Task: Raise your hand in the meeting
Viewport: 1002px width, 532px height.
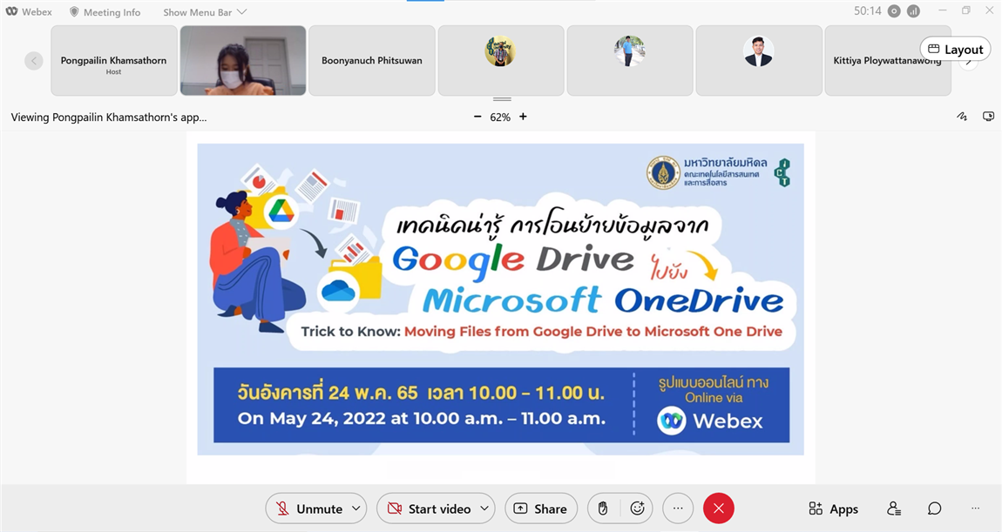Action: 602,508
